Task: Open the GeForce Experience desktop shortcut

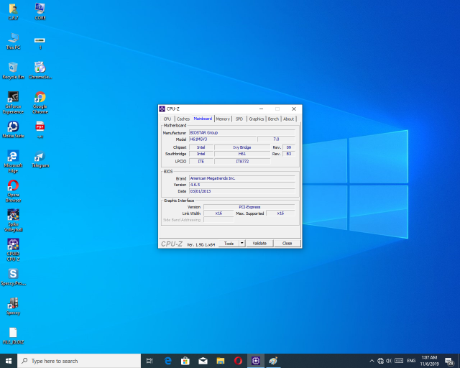Action: click(x=13, y=98)
